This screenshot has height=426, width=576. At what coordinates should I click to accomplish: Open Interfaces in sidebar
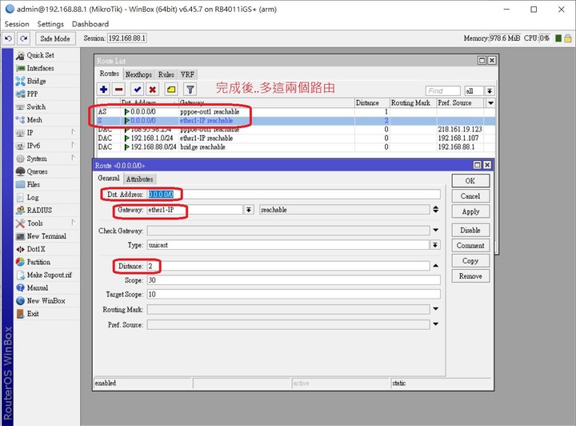[40, 68]
